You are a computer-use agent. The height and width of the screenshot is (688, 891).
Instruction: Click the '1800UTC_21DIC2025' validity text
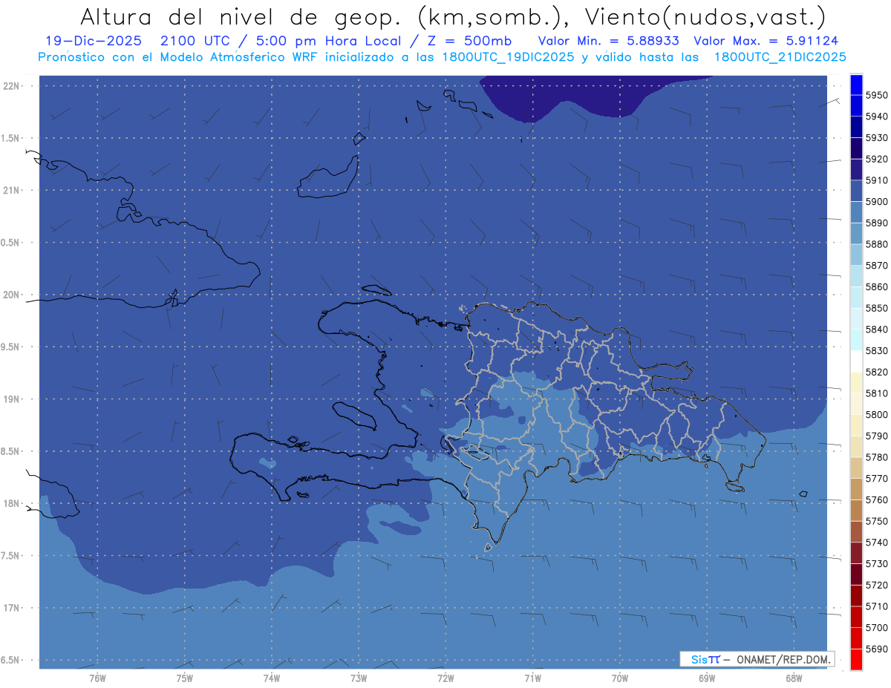pos(780,56)
